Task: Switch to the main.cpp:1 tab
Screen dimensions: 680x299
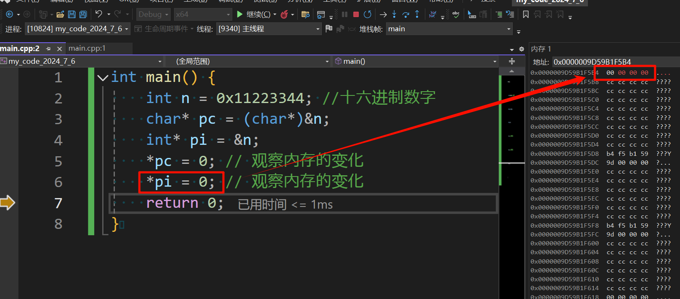Action: (87, 49)
